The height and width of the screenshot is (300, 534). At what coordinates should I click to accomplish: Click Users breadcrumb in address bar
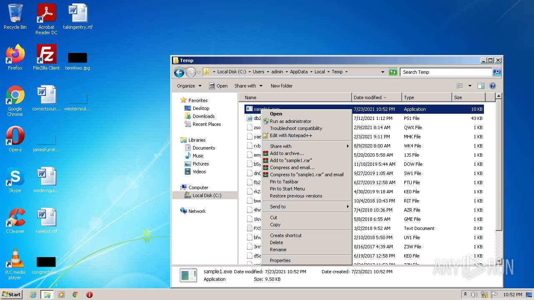[x=258, y=72]
